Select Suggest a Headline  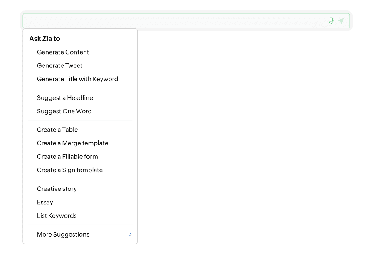[x=65, y=98]
